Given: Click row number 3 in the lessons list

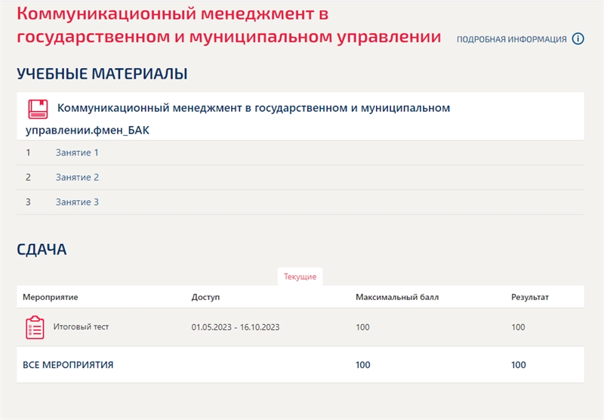Looking at the screenshot, I should 28,202.
